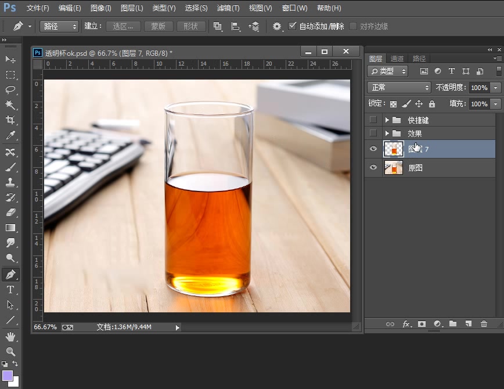504x389 pixels.
Task: Open the 正常 blend mode dropdown
Action: (399, 87)
